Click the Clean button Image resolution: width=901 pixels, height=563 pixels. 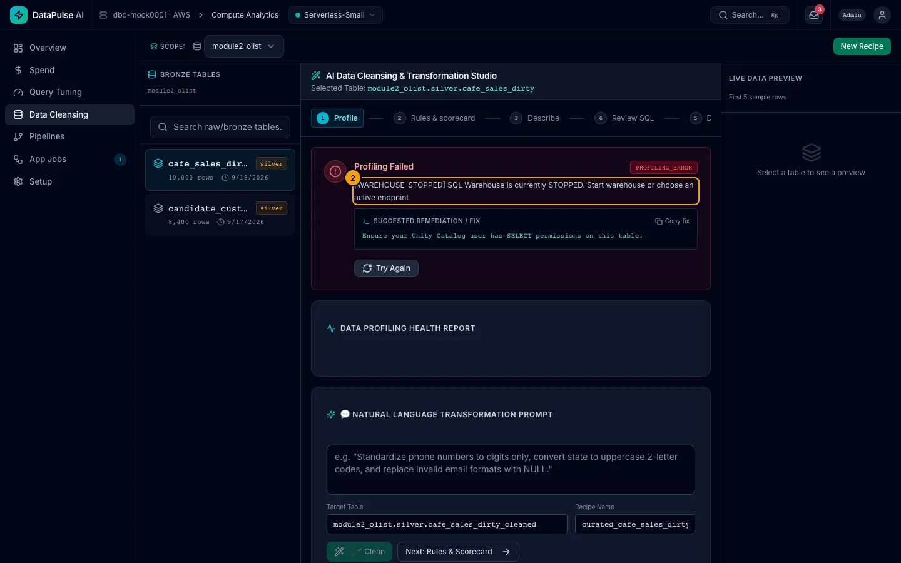pyautogui.click(x=359, y=552)
